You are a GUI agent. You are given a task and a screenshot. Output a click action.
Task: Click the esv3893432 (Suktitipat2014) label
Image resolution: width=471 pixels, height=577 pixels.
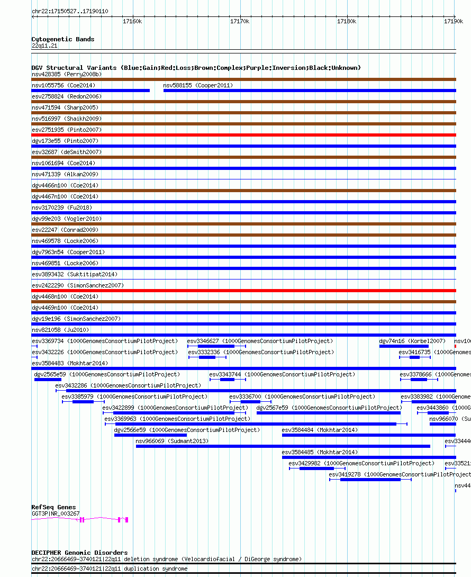click(x=75, y=274)
